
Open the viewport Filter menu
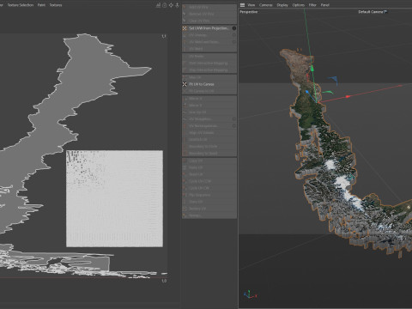(312, 5)
